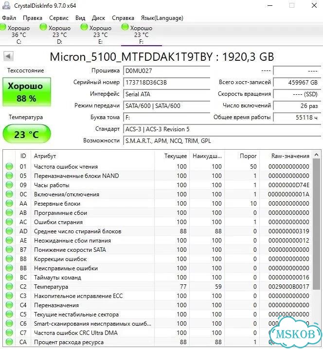Screen dimensions: 323x349
Task: Open the Диск menu
Action: [x=98, y=18]
